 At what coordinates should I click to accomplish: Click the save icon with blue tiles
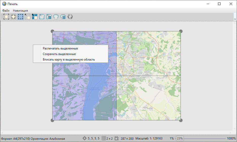[49, 17]
